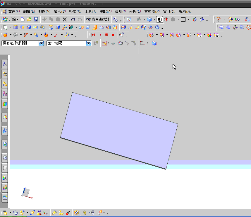Undo the last action

(x=73, y=20)
